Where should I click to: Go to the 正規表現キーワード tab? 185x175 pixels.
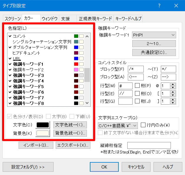pyautogui.click(x=95, y=19)
